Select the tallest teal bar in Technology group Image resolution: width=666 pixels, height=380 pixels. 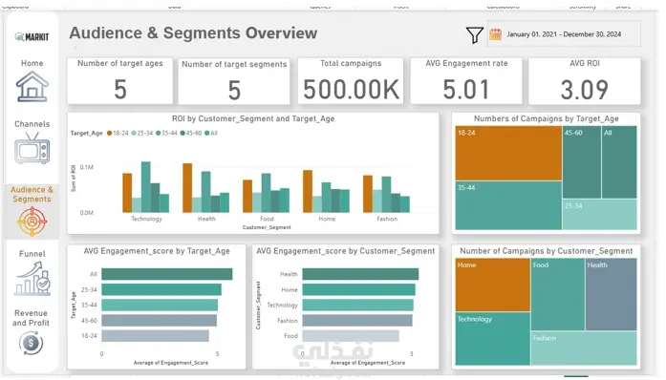(145, 187)
